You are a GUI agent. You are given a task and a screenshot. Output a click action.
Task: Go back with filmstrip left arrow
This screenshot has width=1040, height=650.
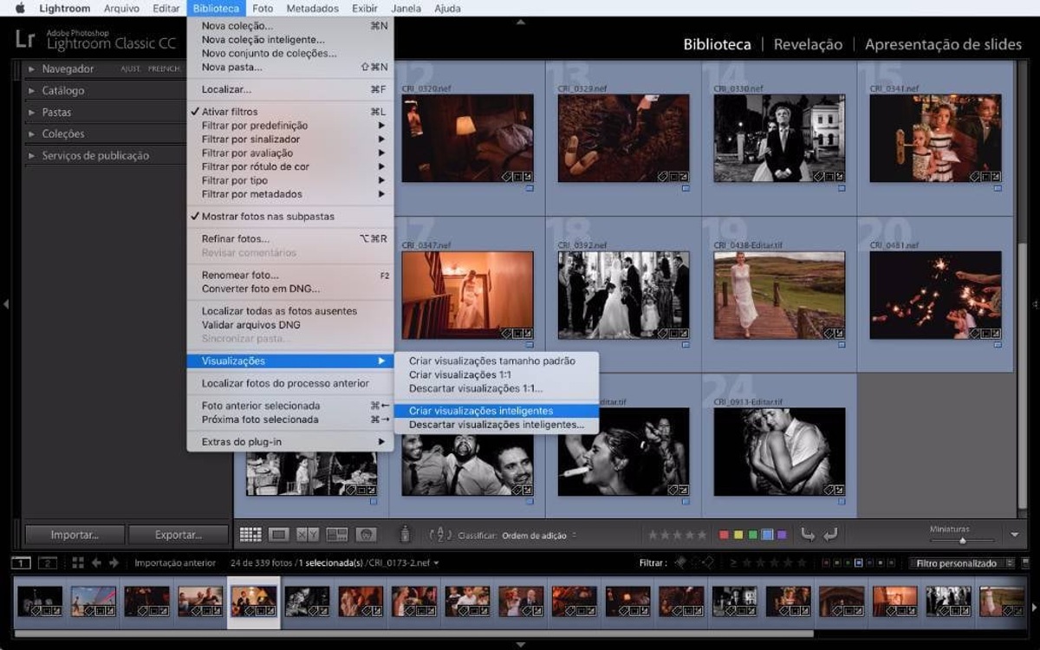96,563
